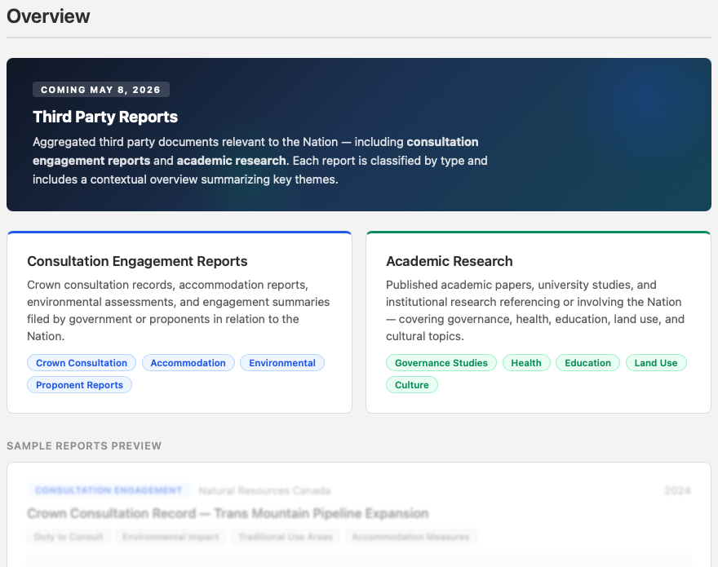Screen dimensions: 718x567
Task: Toggle the Accommodation Measures tag
Action: point(410,536)
